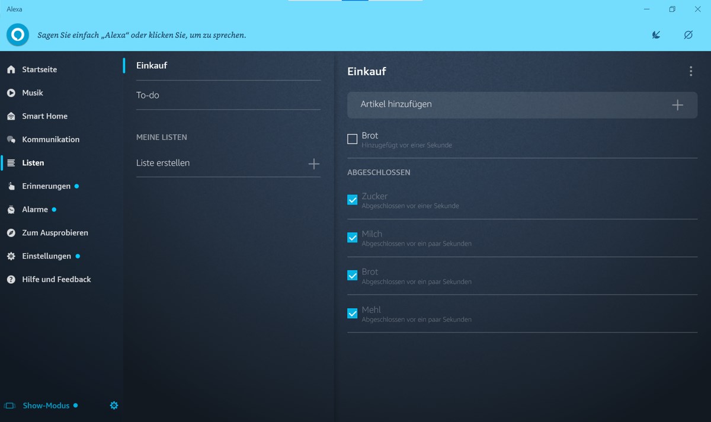The image size is (711, 422).
Task: Click plus icon next to Artikel hinzufügen
Action: [x=677, y=105]
